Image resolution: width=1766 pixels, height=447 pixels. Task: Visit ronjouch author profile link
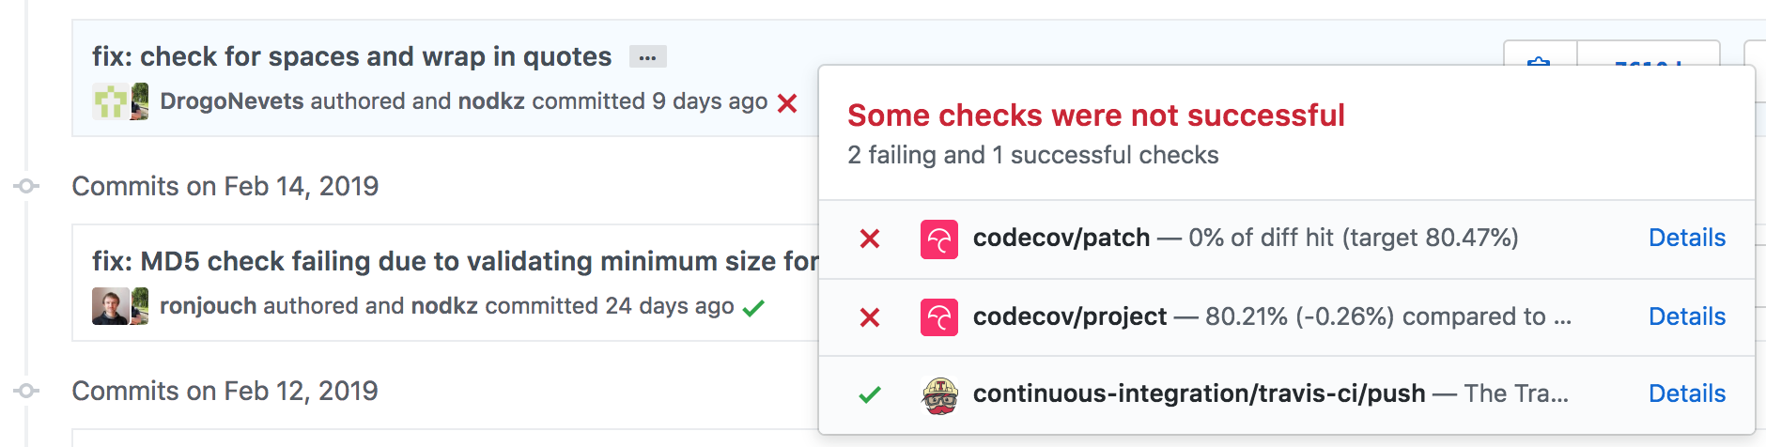tap(208, 306)
